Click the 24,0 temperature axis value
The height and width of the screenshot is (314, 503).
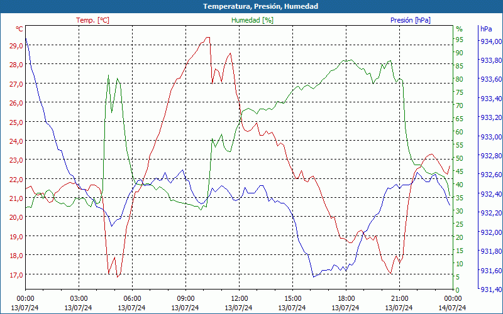coord(16,141)
